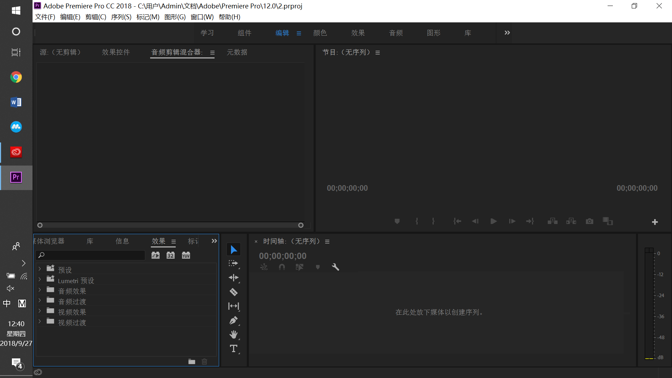Open the button editor plus icon

655,222
